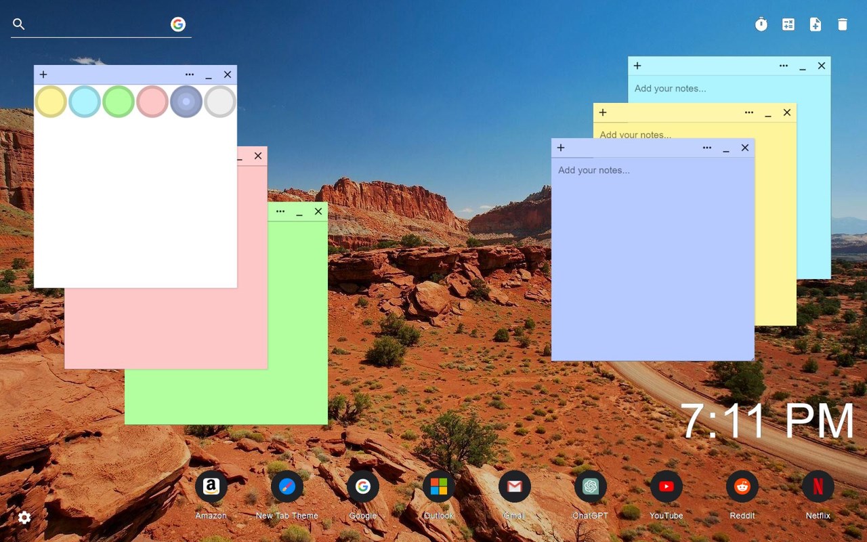The width and height of the screenshot is (867, 542).
Task: Click the trash icon to delete notes
Action: 843,24
